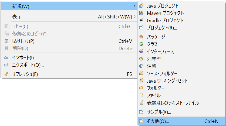The width and height of the screenshot is (226, 126).
Task: Click the Ctrl+N shortcut text
Action: [211, 121]
